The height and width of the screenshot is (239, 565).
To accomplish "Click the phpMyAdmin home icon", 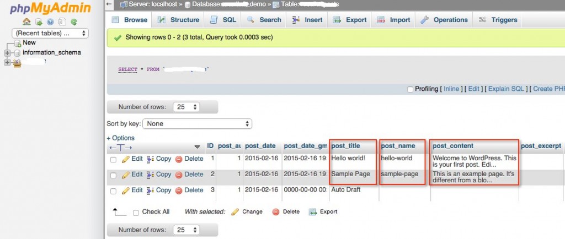I will coord(26,22).
